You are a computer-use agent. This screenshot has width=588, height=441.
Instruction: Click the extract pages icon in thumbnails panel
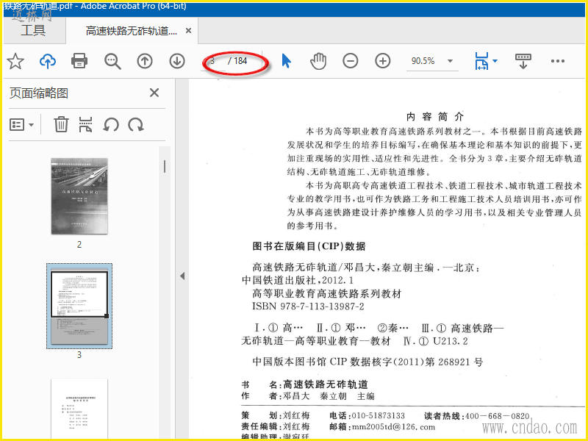(85, 124)
